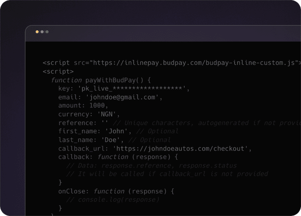Click the amount value 1000
301x216 pixels.
pyautogui.click(x=98, y=106)
